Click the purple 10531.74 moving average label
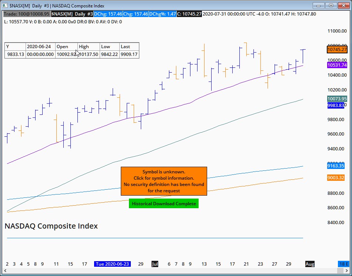The width and height of the screenshot is (352, 276). tap(337, 65)
